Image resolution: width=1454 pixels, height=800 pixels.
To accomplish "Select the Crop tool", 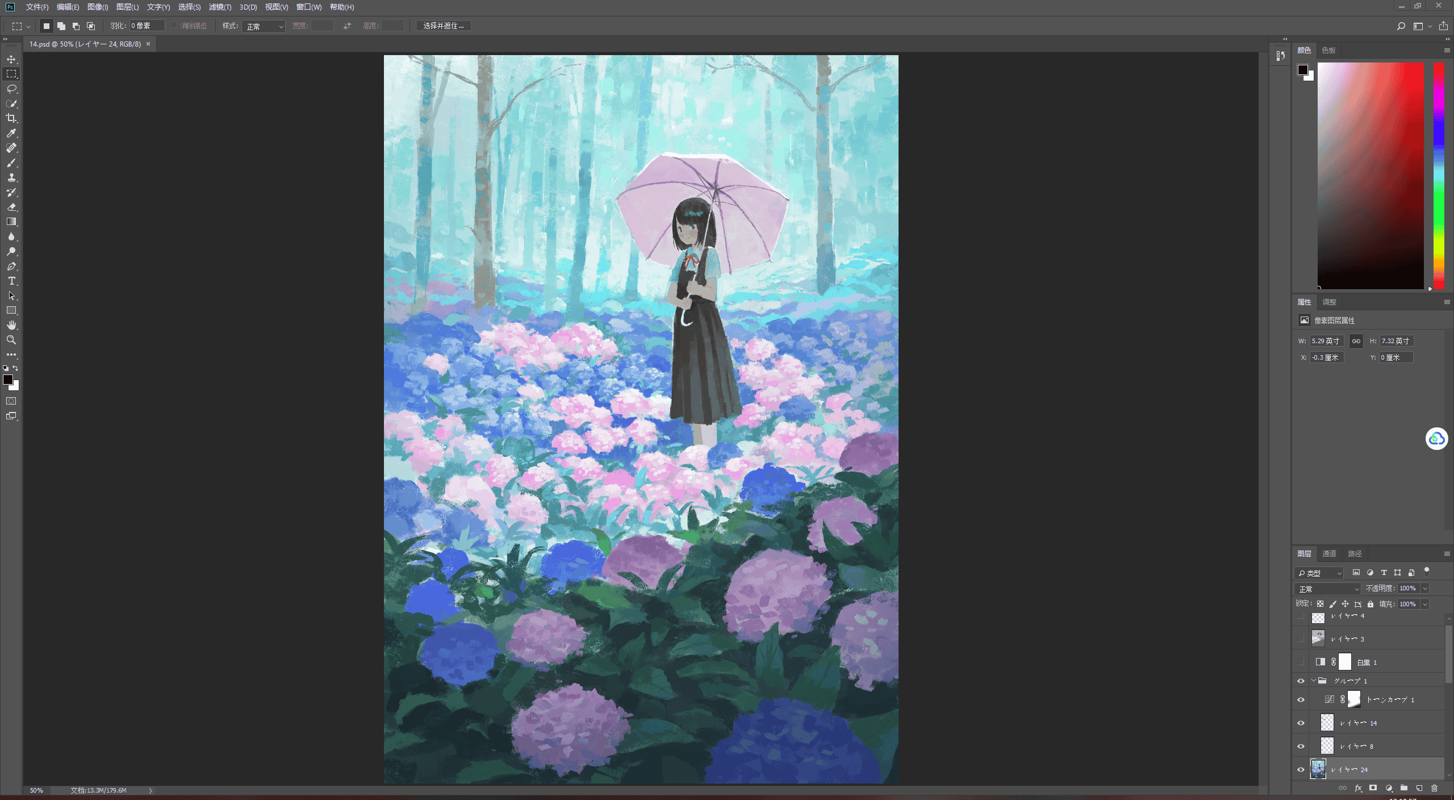I will 11,118.
